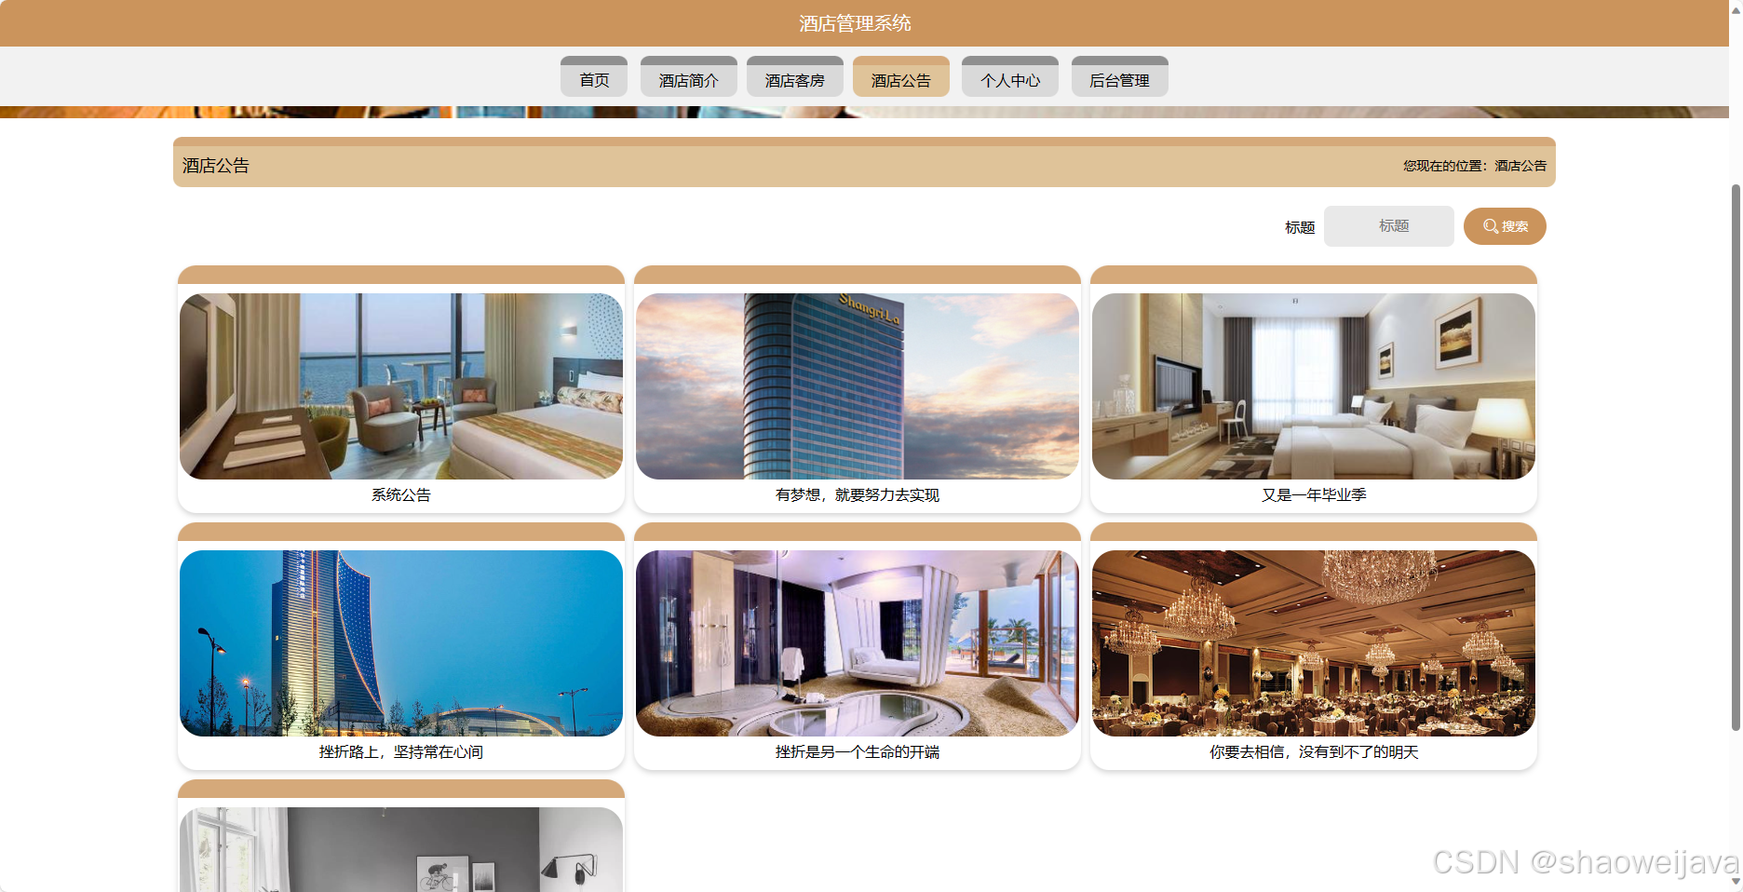Open the 系统公告 announcement image

(x=401, y=386)
